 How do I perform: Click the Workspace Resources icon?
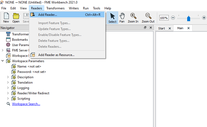pyautogui.click(x=8, y=56)
